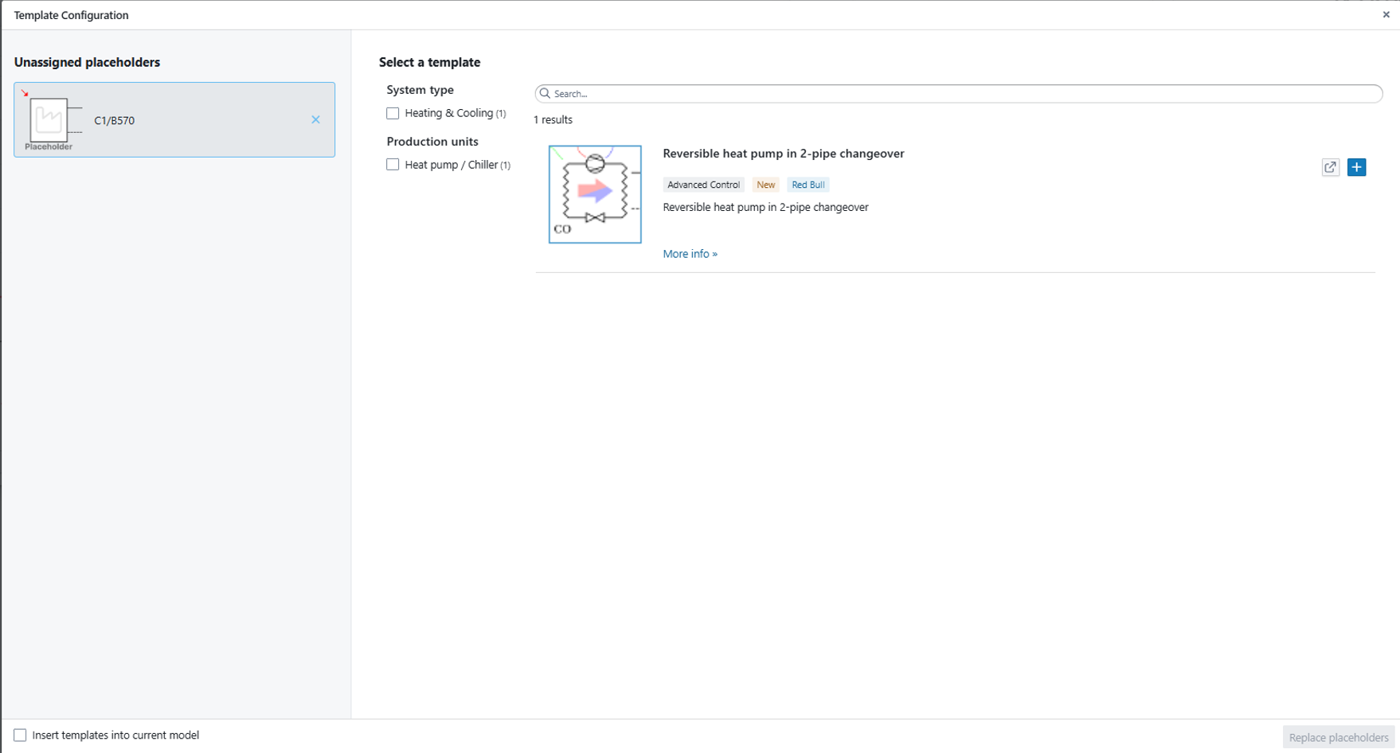Open the More info link

pyautogui.click(x=690, y=254)
